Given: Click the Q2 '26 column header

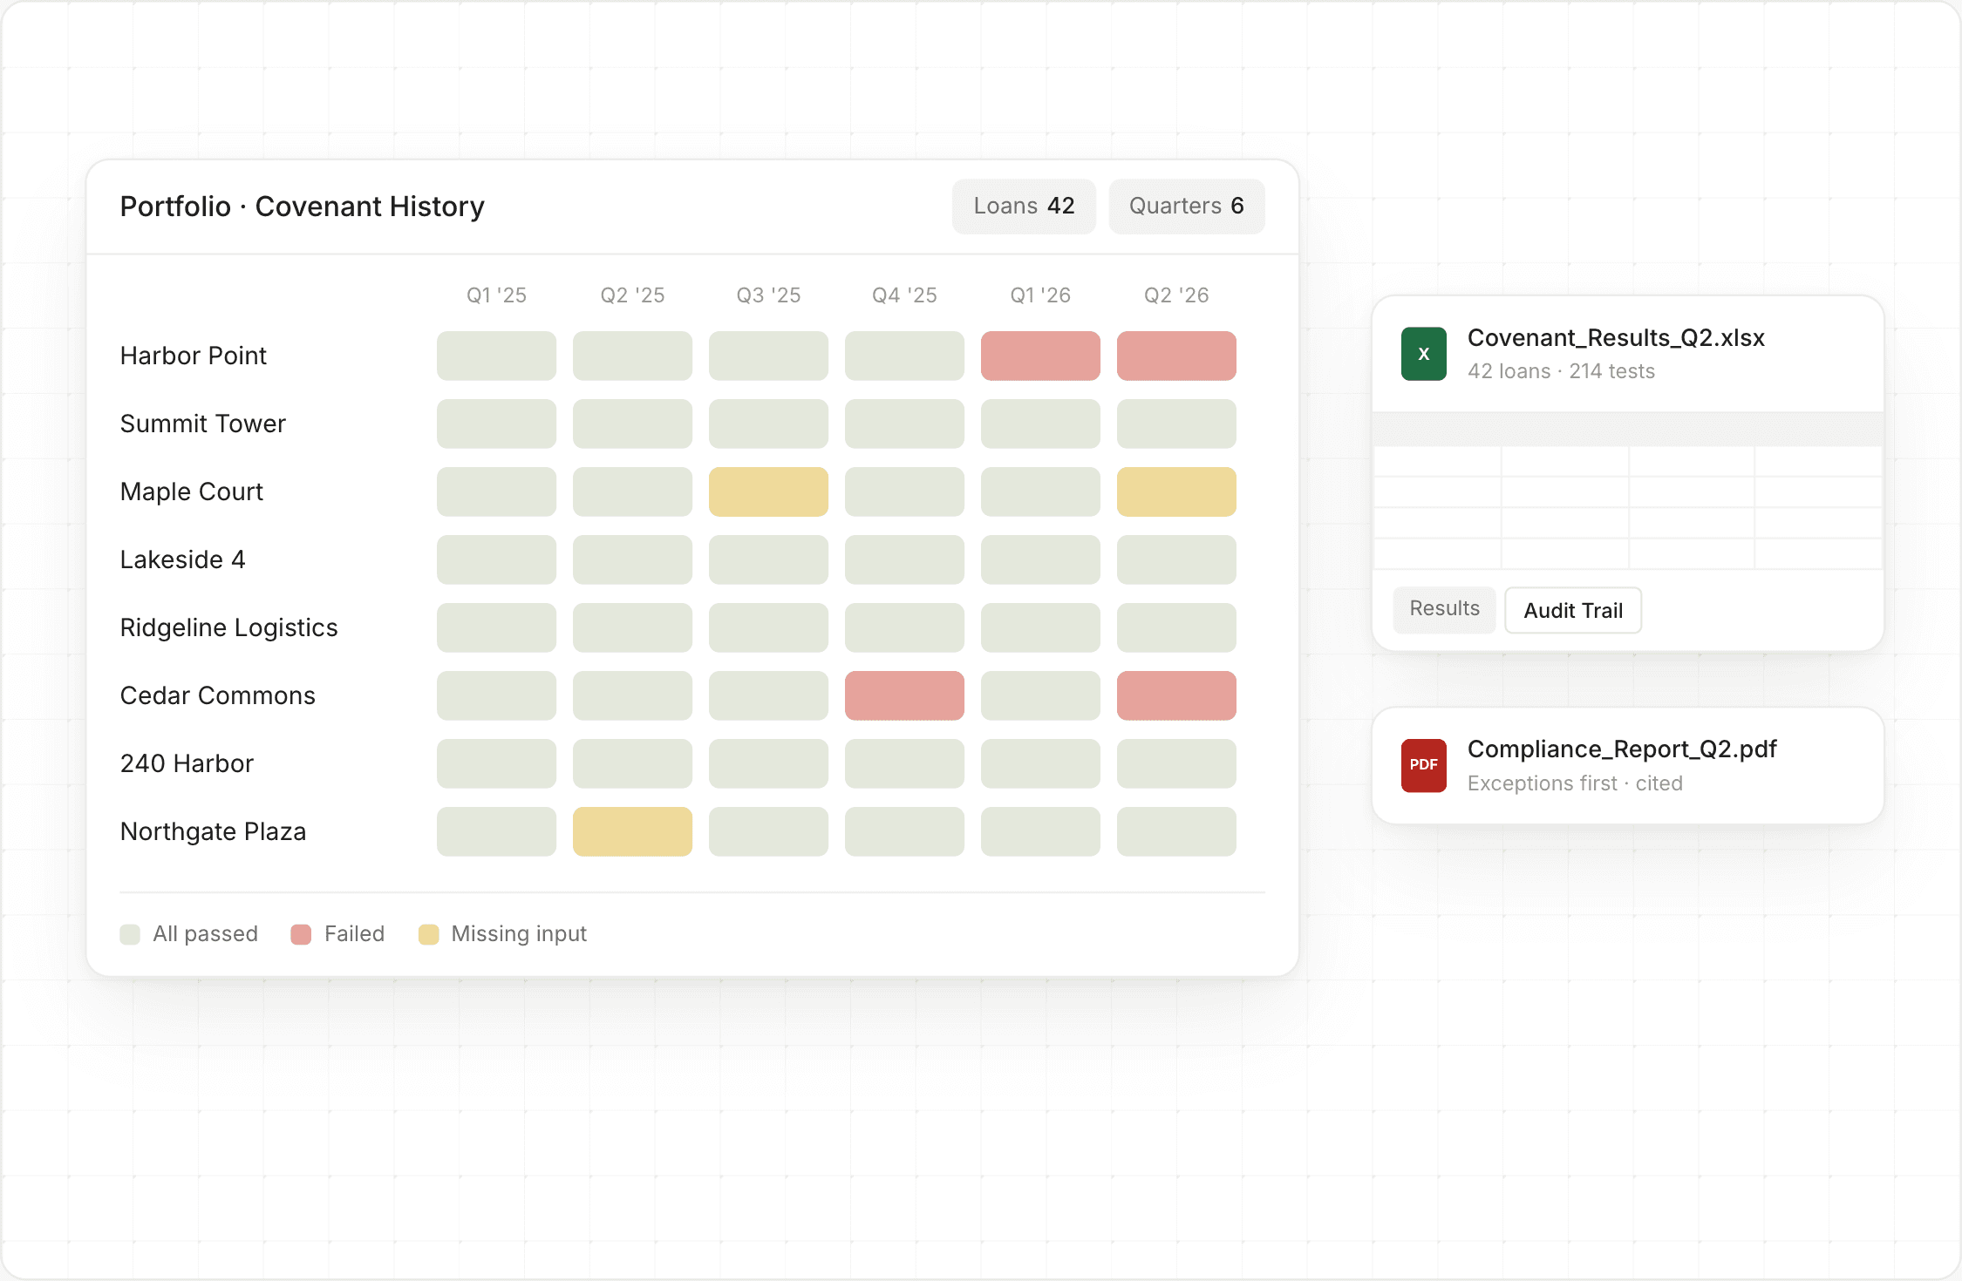Looking at the screenshot, I should tap(1176, 295).
